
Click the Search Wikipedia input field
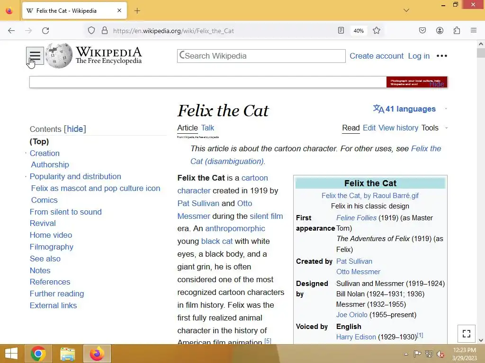coord(261,56)
